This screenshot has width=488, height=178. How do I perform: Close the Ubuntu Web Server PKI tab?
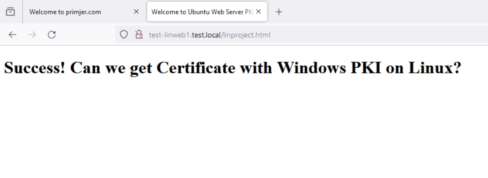pyautogui.click(x=259, y=12)
